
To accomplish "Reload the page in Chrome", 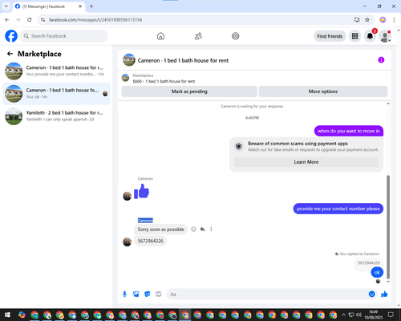I will coord(30,20).
